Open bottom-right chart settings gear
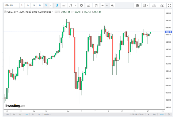The width and height of the screenshot is (177, 122). [x=169, y=114]
